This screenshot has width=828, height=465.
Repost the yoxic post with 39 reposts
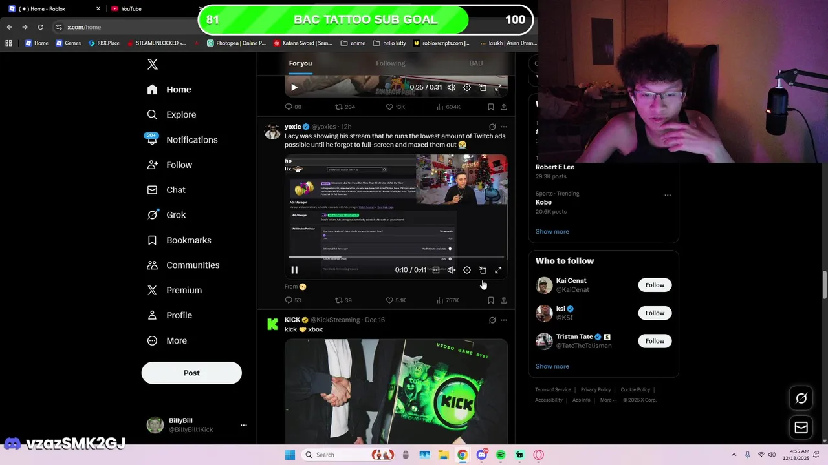pos(343,300)
